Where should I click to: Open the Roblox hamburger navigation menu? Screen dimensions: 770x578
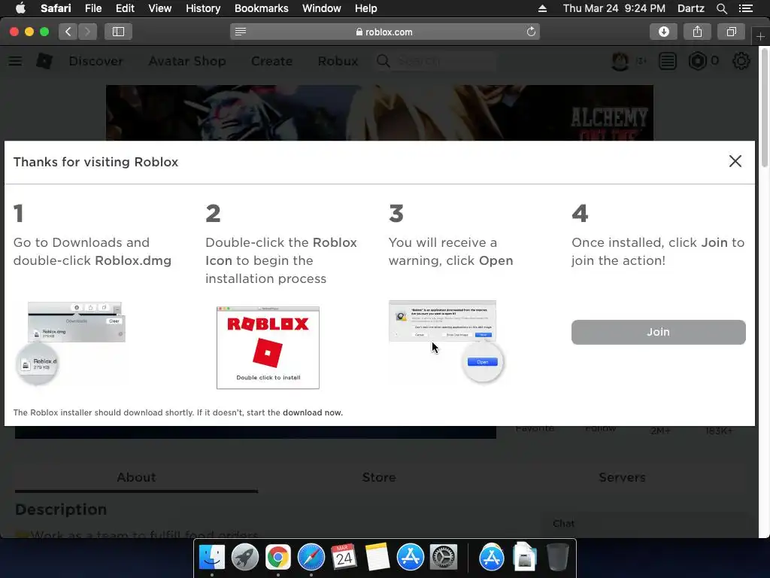[15, 61]
